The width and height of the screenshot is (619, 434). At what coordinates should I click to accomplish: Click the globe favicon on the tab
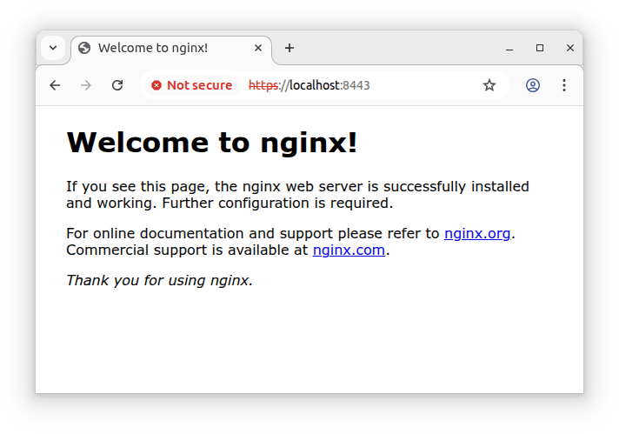tap(84, 48)
